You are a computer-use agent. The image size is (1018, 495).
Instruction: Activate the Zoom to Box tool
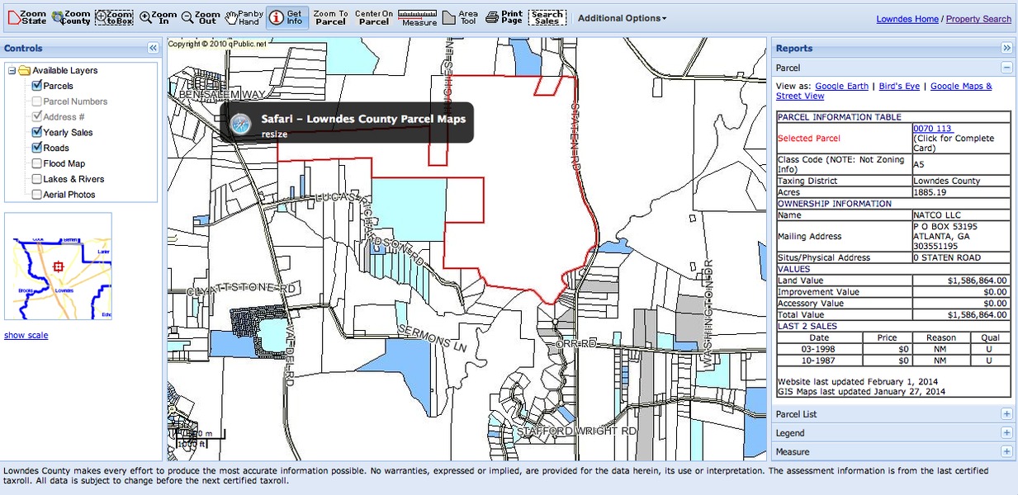114,17
